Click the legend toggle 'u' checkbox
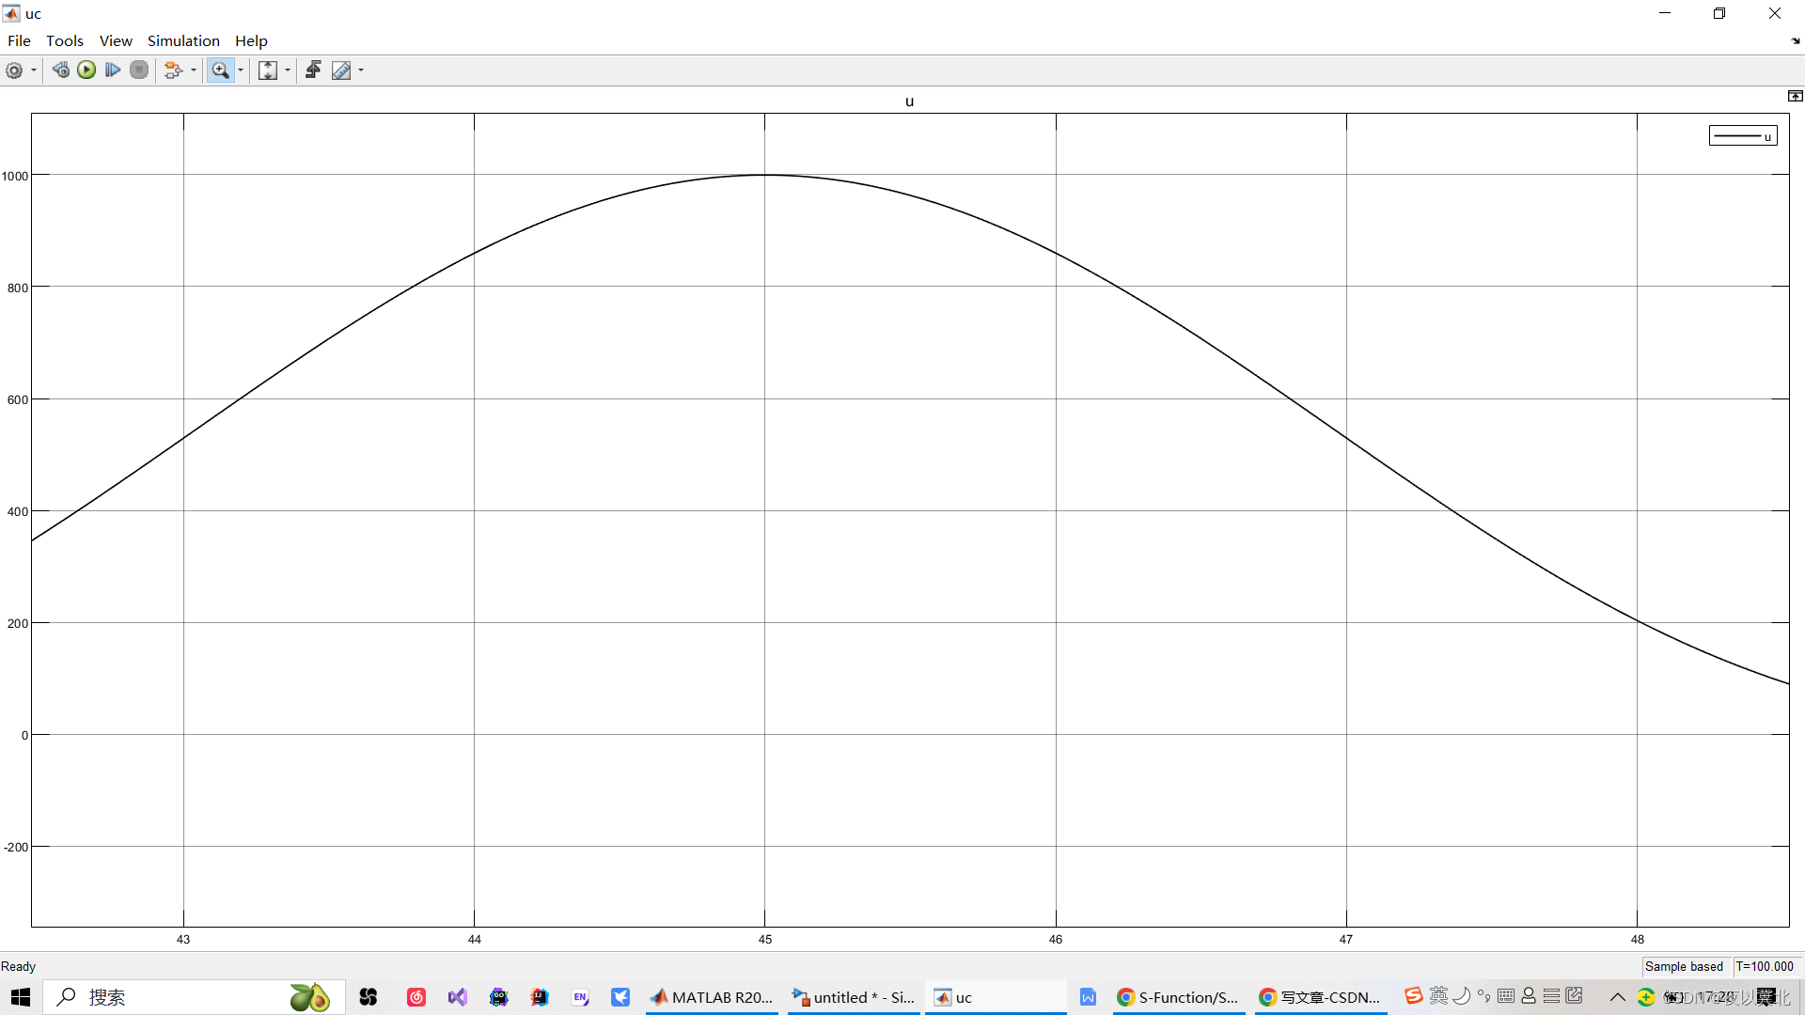This screenshot has height=1015, width=1805. point(1742,135)
